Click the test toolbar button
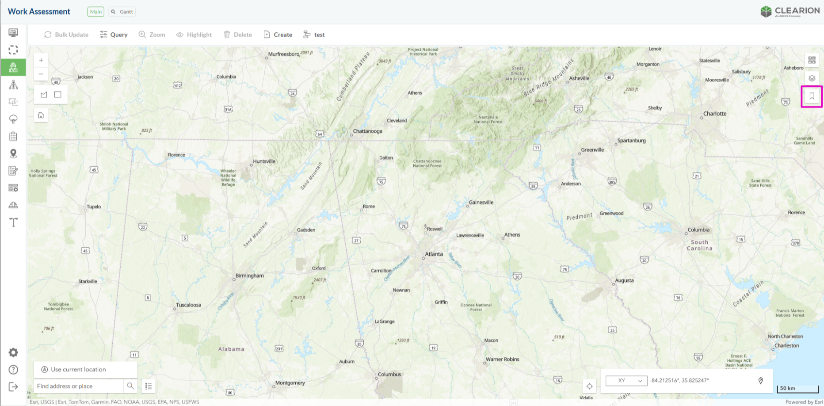This screenshot has height=406, width=824. 314,34
